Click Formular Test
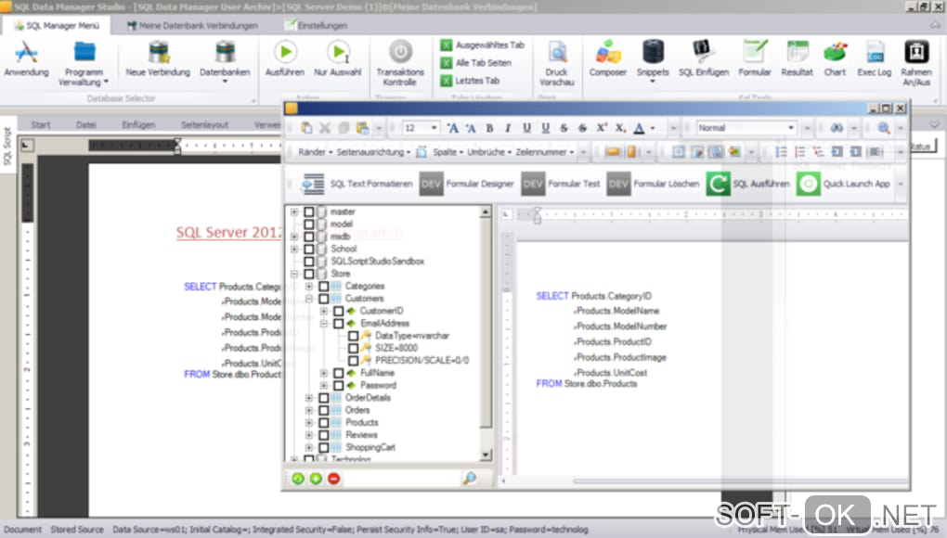 (561, 184)
